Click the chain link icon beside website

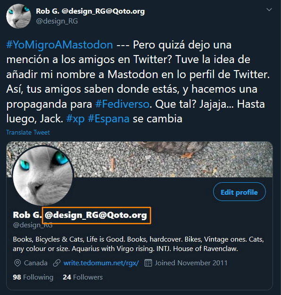pyautogui.click(x=57, y=263)
